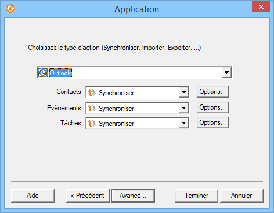
Task: Expand the Tâches action dropdown arrow
Action: tap(183, 123)
